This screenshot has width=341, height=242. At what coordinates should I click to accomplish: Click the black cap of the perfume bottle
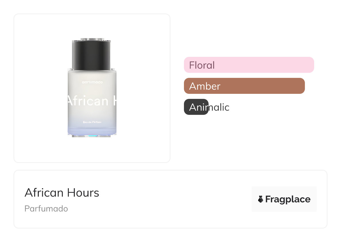click(91, 55)
